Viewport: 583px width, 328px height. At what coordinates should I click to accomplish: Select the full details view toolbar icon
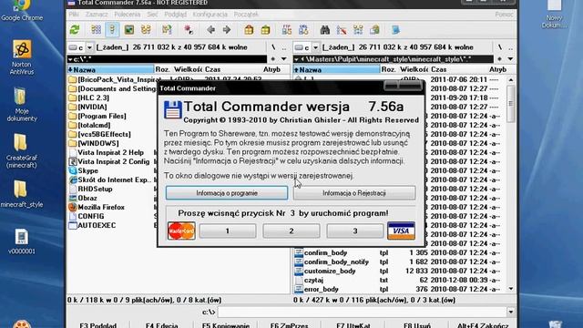(112, 30)
